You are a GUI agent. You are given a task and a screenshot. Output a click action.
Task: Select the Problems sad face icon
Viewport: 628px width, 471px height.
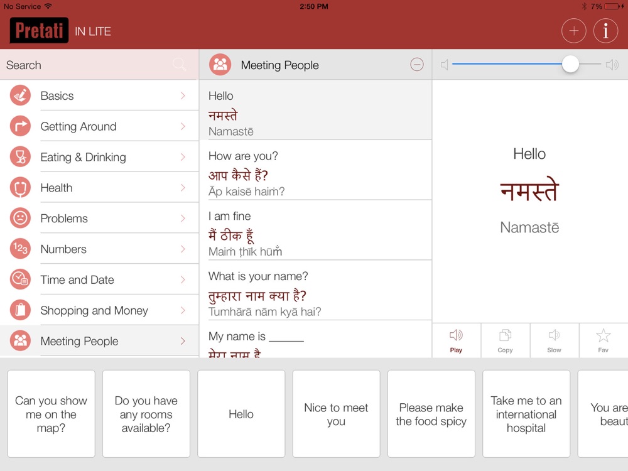(20, 218)
